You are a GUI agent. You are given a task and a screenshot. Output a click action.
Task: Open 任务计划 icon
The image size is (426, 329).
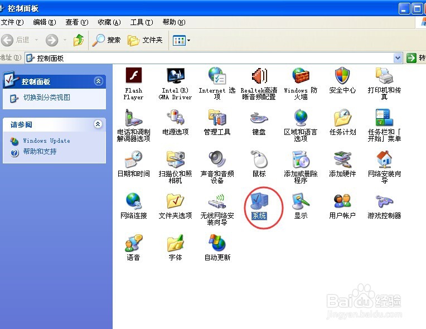[x=342, y=118]
